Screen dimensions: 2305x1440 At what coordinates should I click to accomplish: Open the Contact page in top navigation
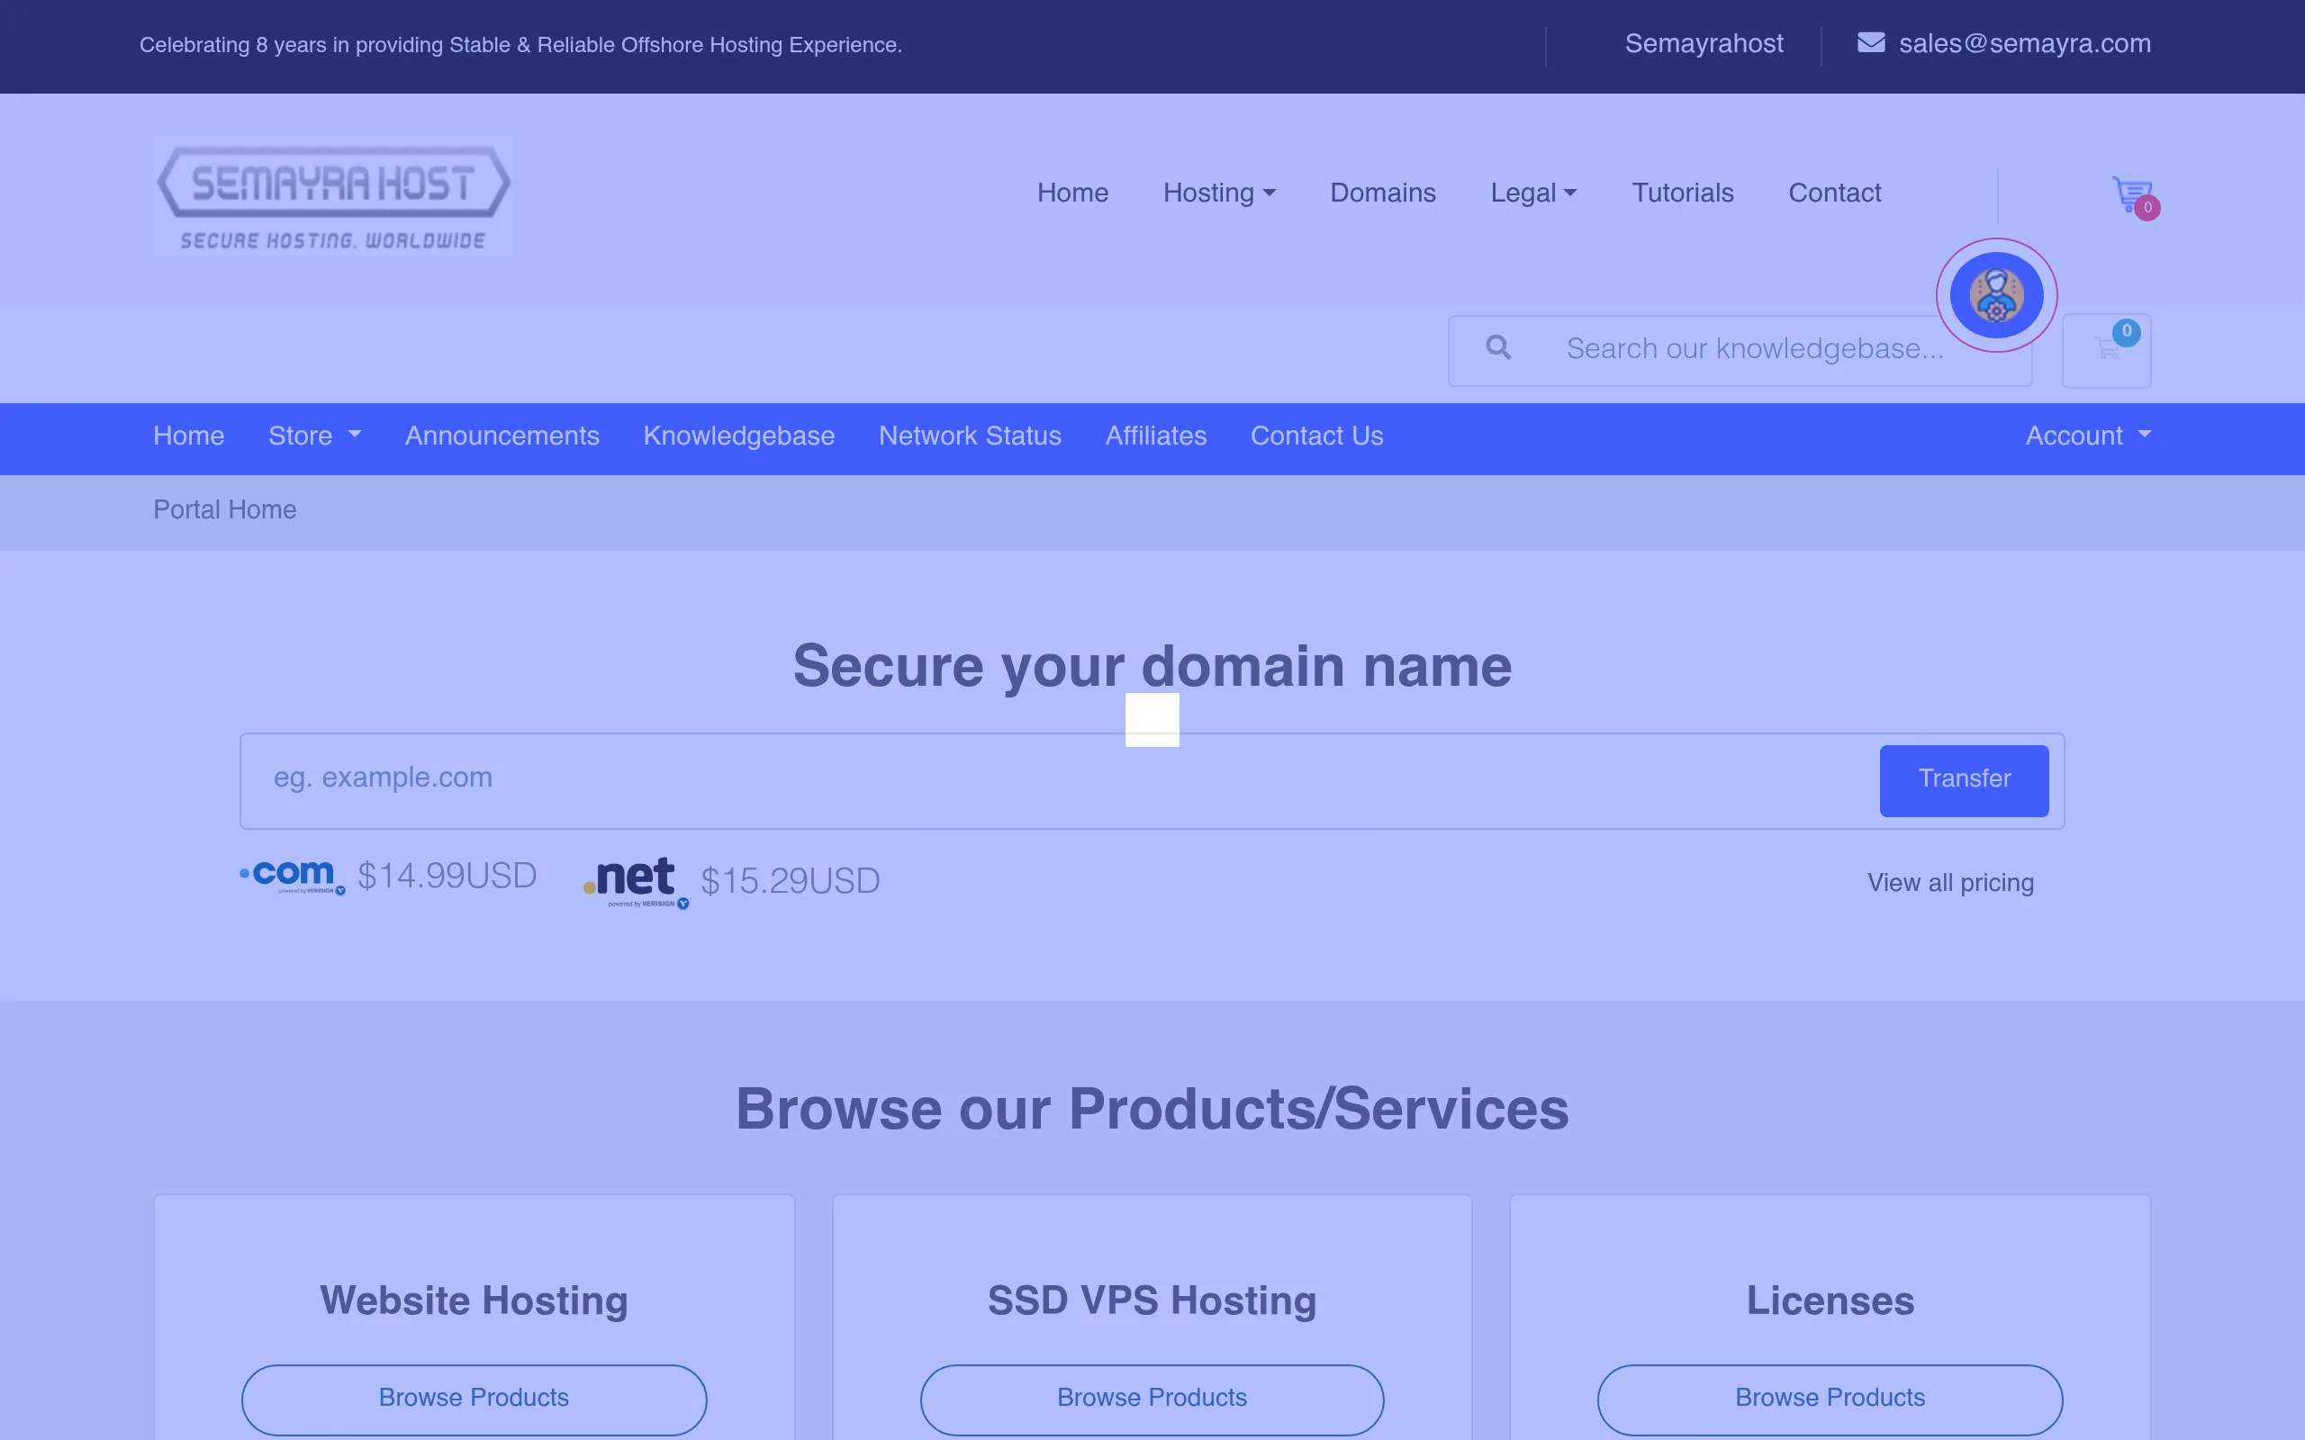(1834, 193)
